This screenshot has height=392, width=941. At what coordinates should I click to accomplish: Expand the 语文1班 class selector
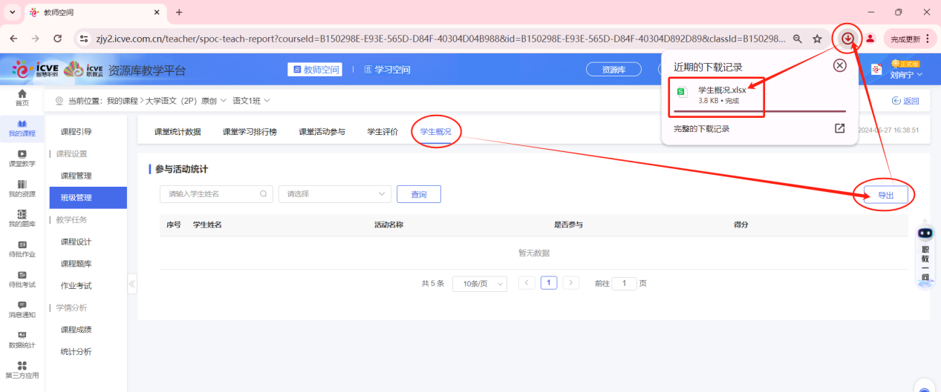tap(251, 101)
